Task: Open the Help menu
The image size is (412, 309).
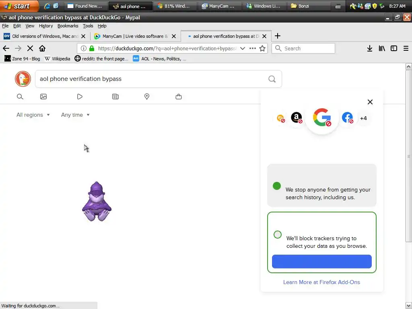Action: pyautogui.click(x=102, y=26)
